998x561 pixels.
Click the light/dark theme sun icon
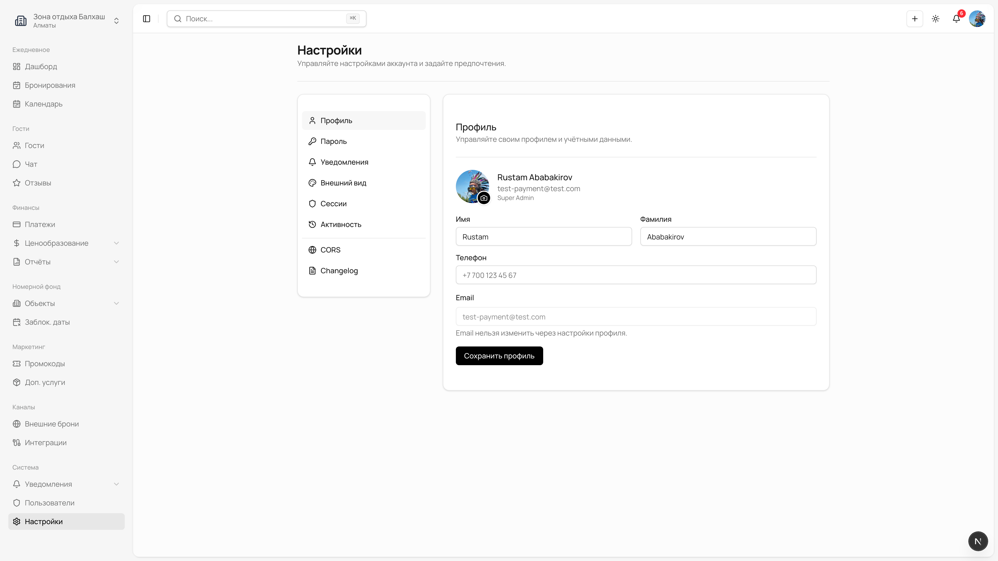point(935,19)
